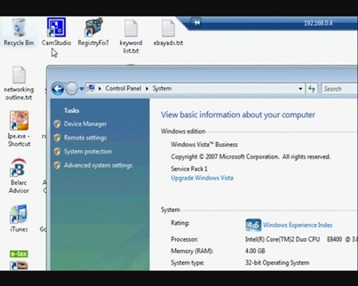
Task: Click the Remote settings shield icon
Action: [57, 138]
